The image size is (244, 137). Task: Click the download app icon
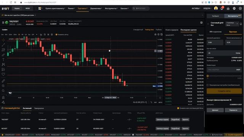[x=228, y=8]
